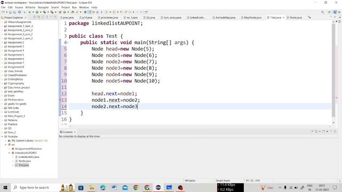Close the Test.java editor tab

pos(283,18)
